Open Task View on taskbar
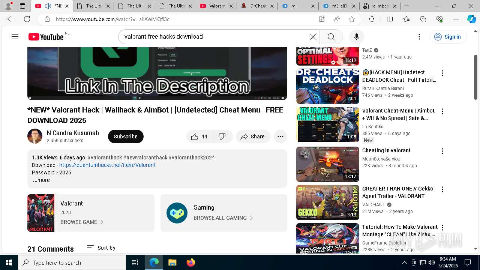 (x=135, y=262)
